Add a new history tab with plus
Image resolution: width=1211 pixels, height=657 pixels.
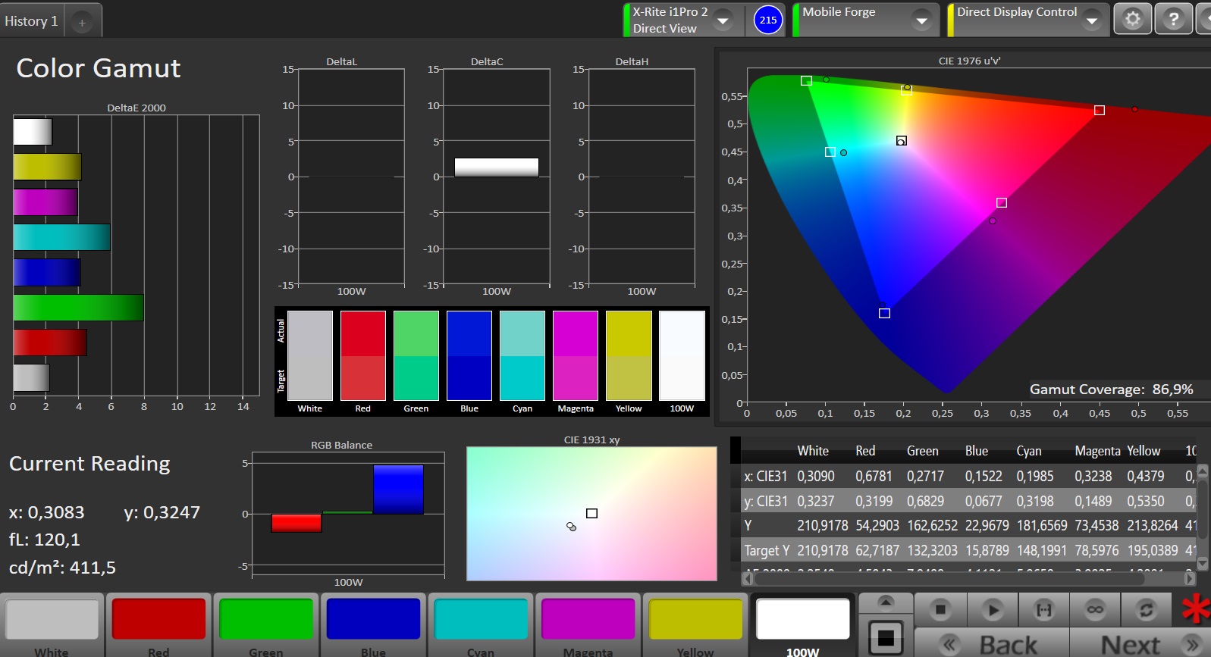(x=82, y=23)
